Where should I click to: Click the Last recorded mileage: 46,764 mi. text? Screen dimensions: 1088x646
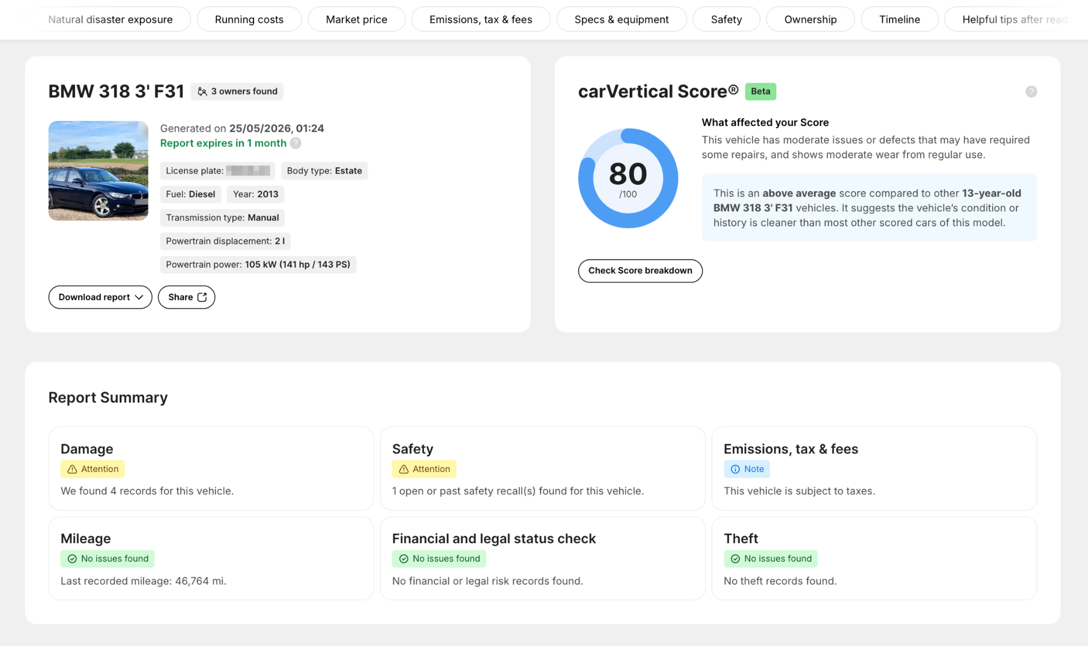point(143,581)
